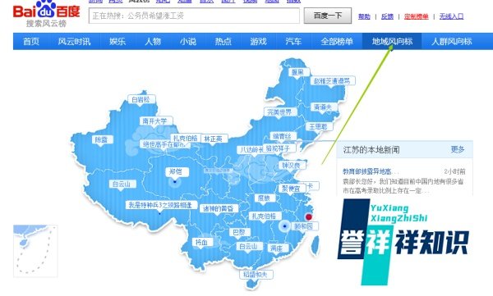Focus the search box showing 公务员希望涨工资
Viewport: 493px width, 296px height.
pos(194,16)
